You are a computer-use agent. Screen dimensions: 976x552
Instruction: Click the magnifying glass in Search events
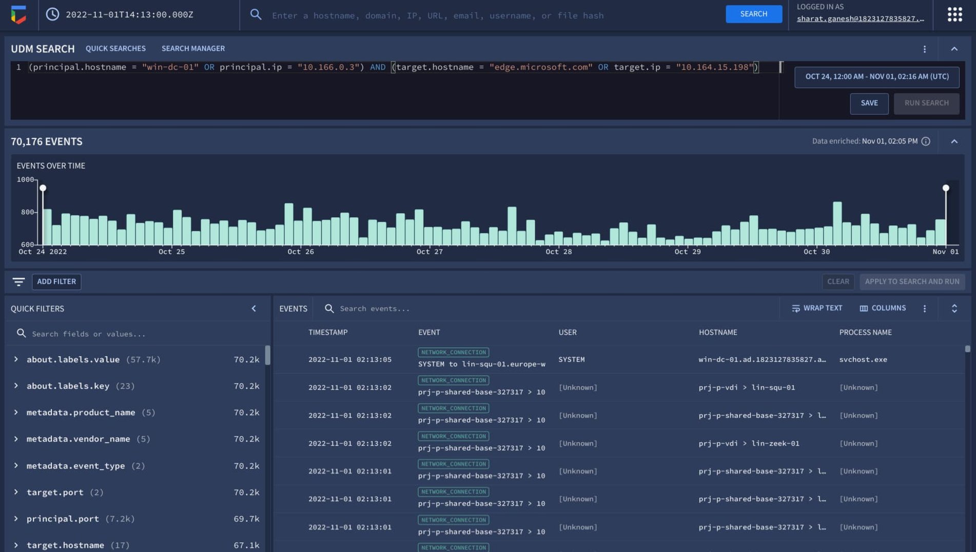329,308
